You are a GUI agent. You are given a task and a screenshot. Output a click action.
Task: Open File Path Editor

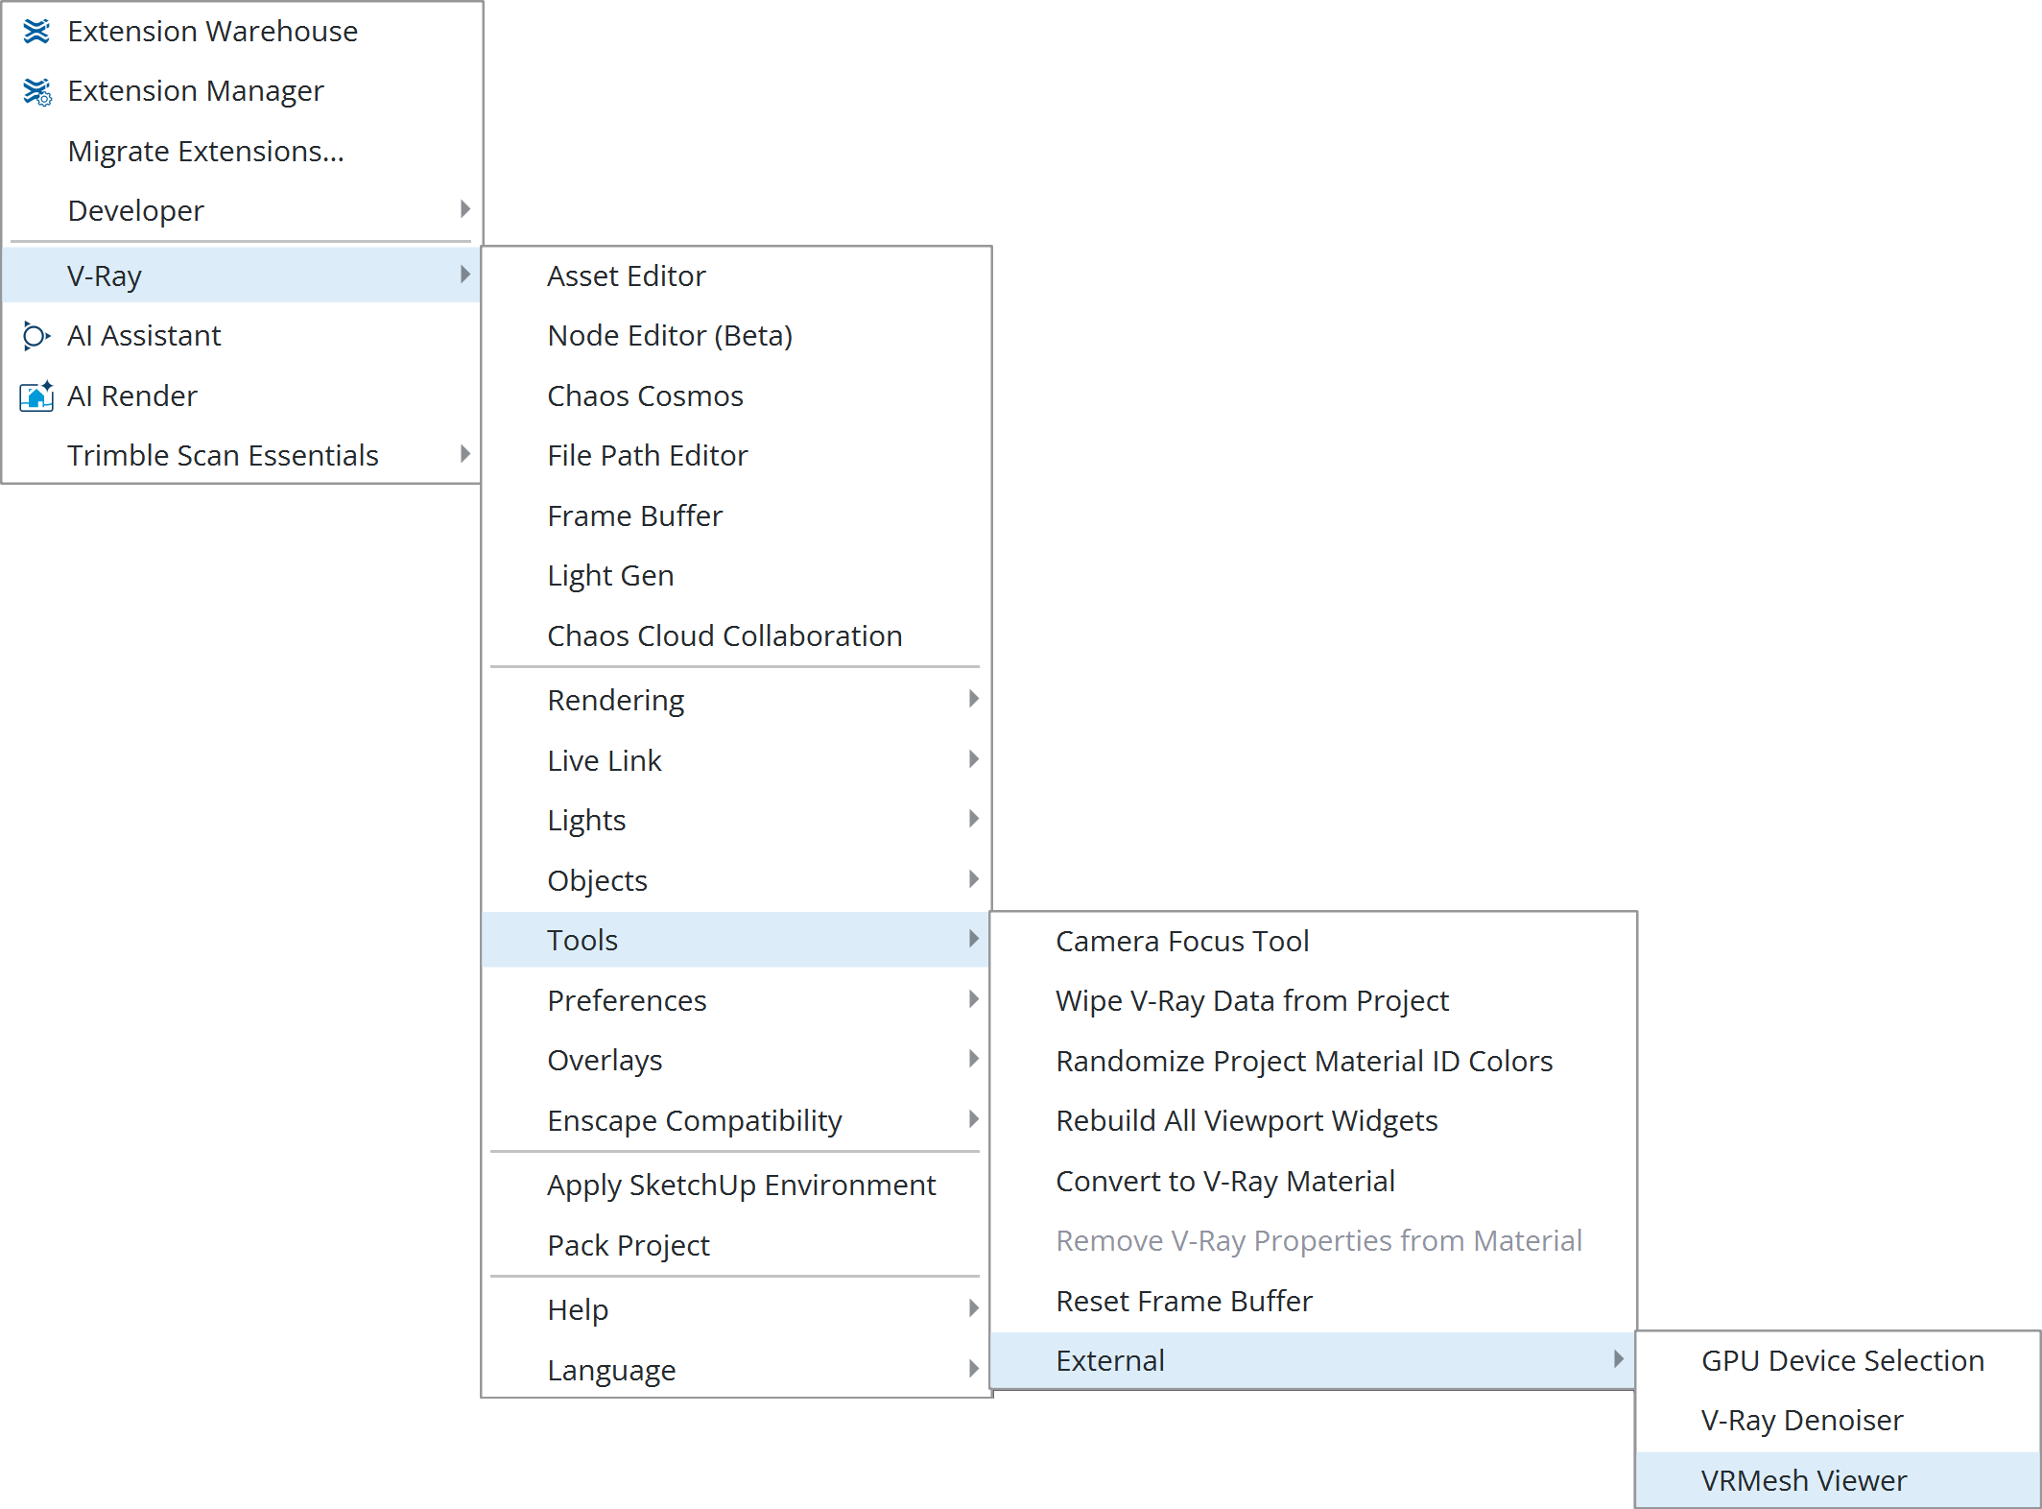click(736, 456)
